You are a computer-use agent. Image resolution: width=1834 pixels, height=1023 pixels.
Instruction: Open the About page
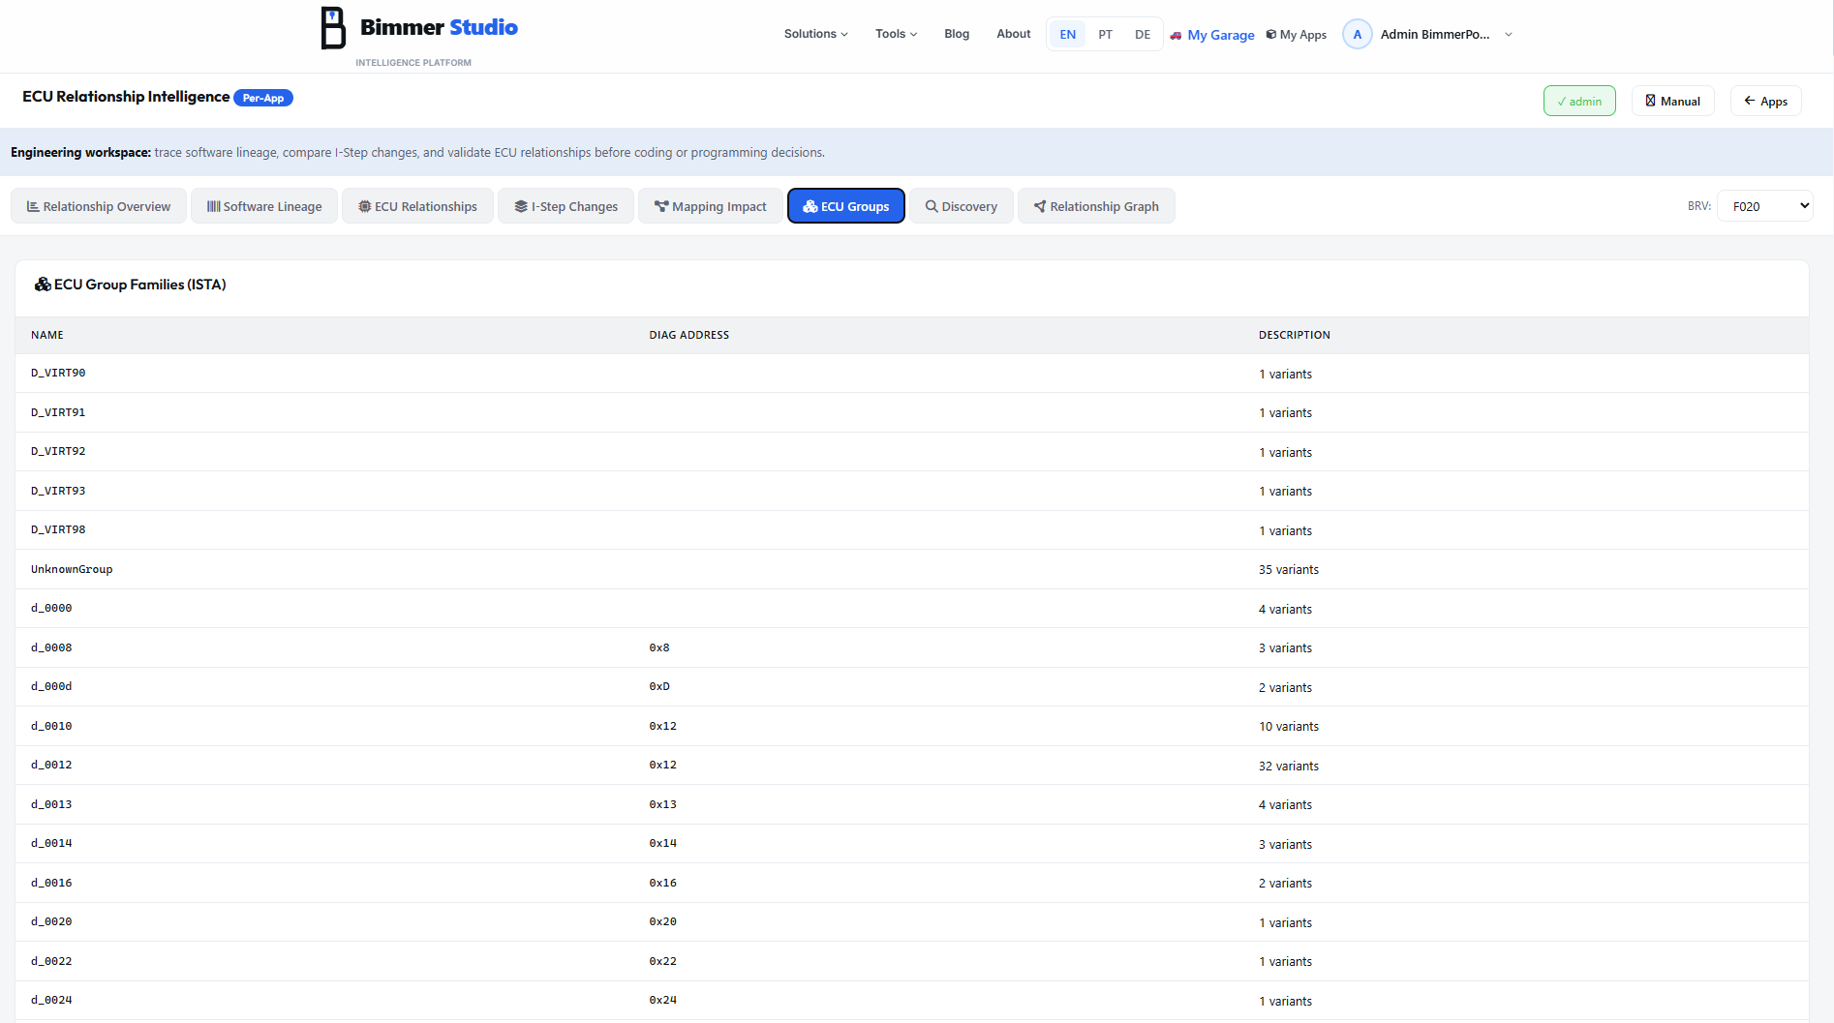point(1014,34)
